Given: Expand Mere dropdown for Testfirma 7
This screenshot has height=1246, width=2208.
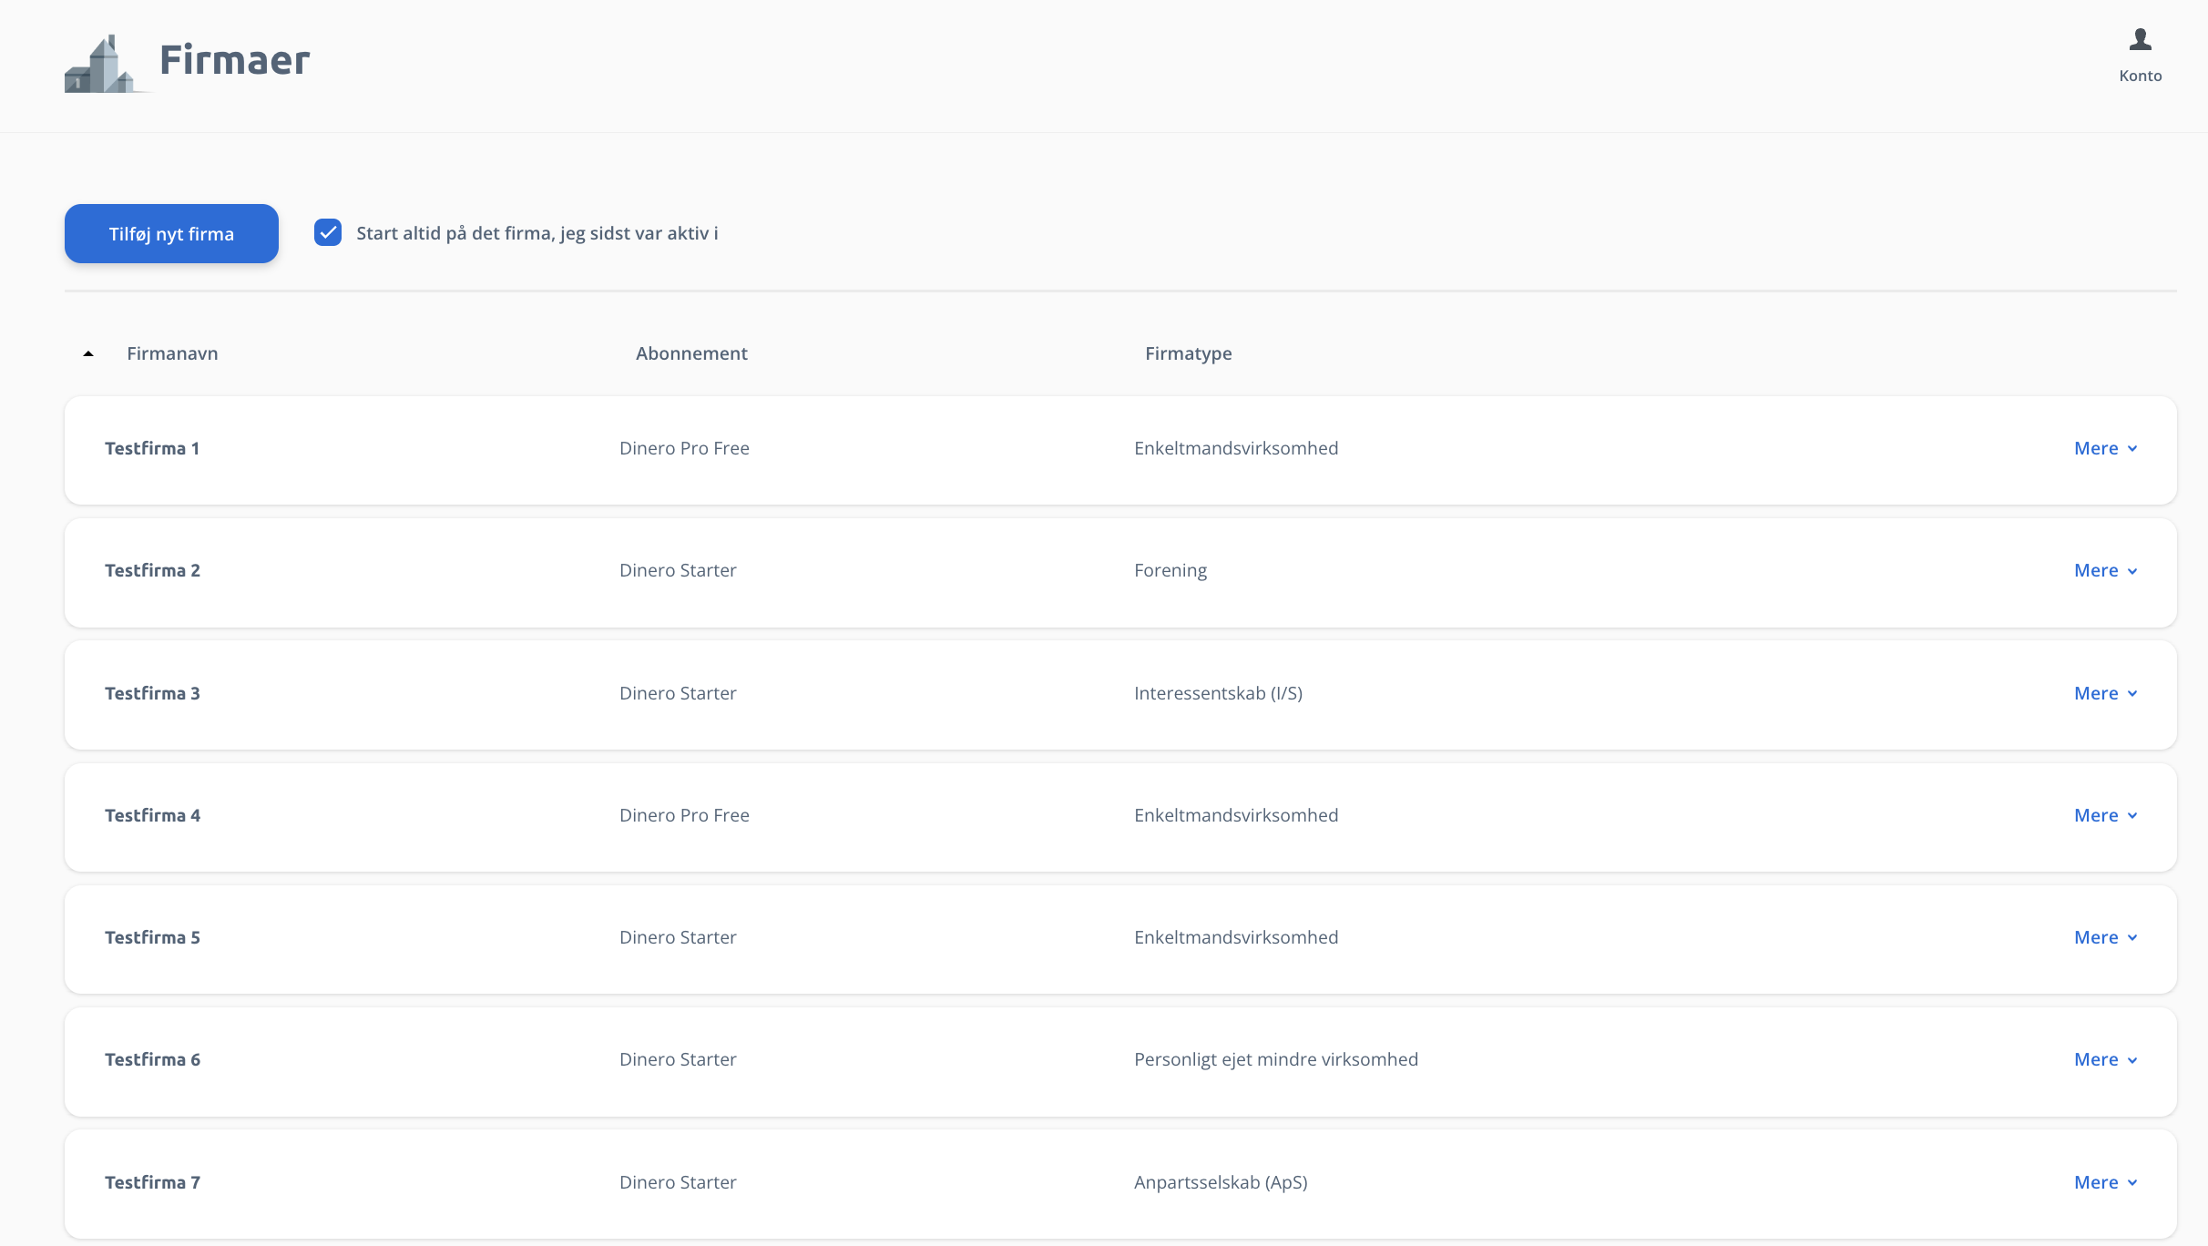Looking at the screenshot, I should [x=2105, y=1182].
